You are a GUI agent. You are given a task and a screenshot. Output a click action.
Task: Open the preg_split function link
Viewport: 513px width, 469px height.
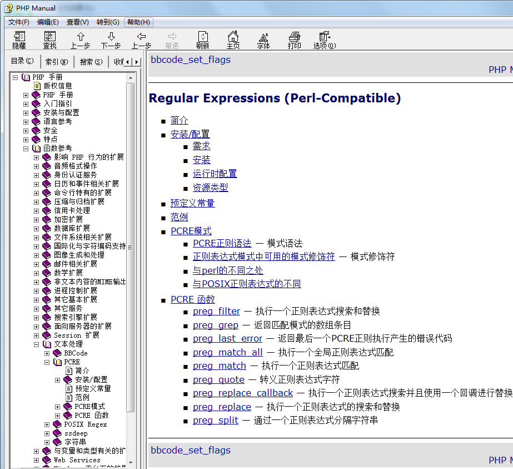(x=216, y=420)
